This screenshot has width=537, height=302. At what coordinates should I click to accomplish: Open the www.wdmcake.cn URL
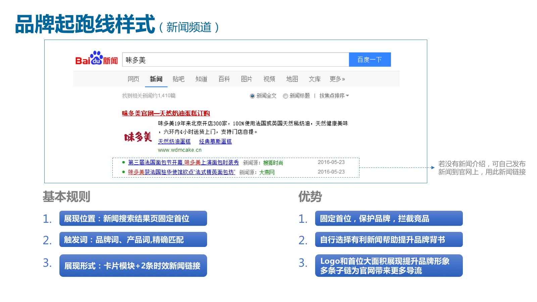[180, 150]
